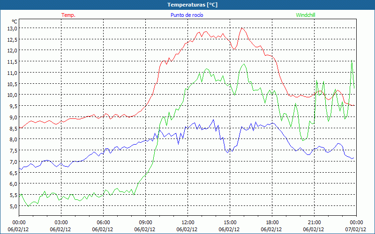Click the 11,5 y-axis value
The height and width of the screenshot is (234, 375).
12,62
